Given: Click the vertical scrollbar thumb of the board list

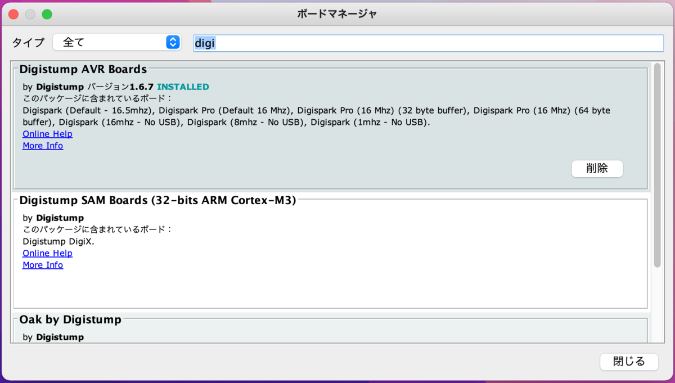Looking at the screenshot, I should click(x=657, y=165).
